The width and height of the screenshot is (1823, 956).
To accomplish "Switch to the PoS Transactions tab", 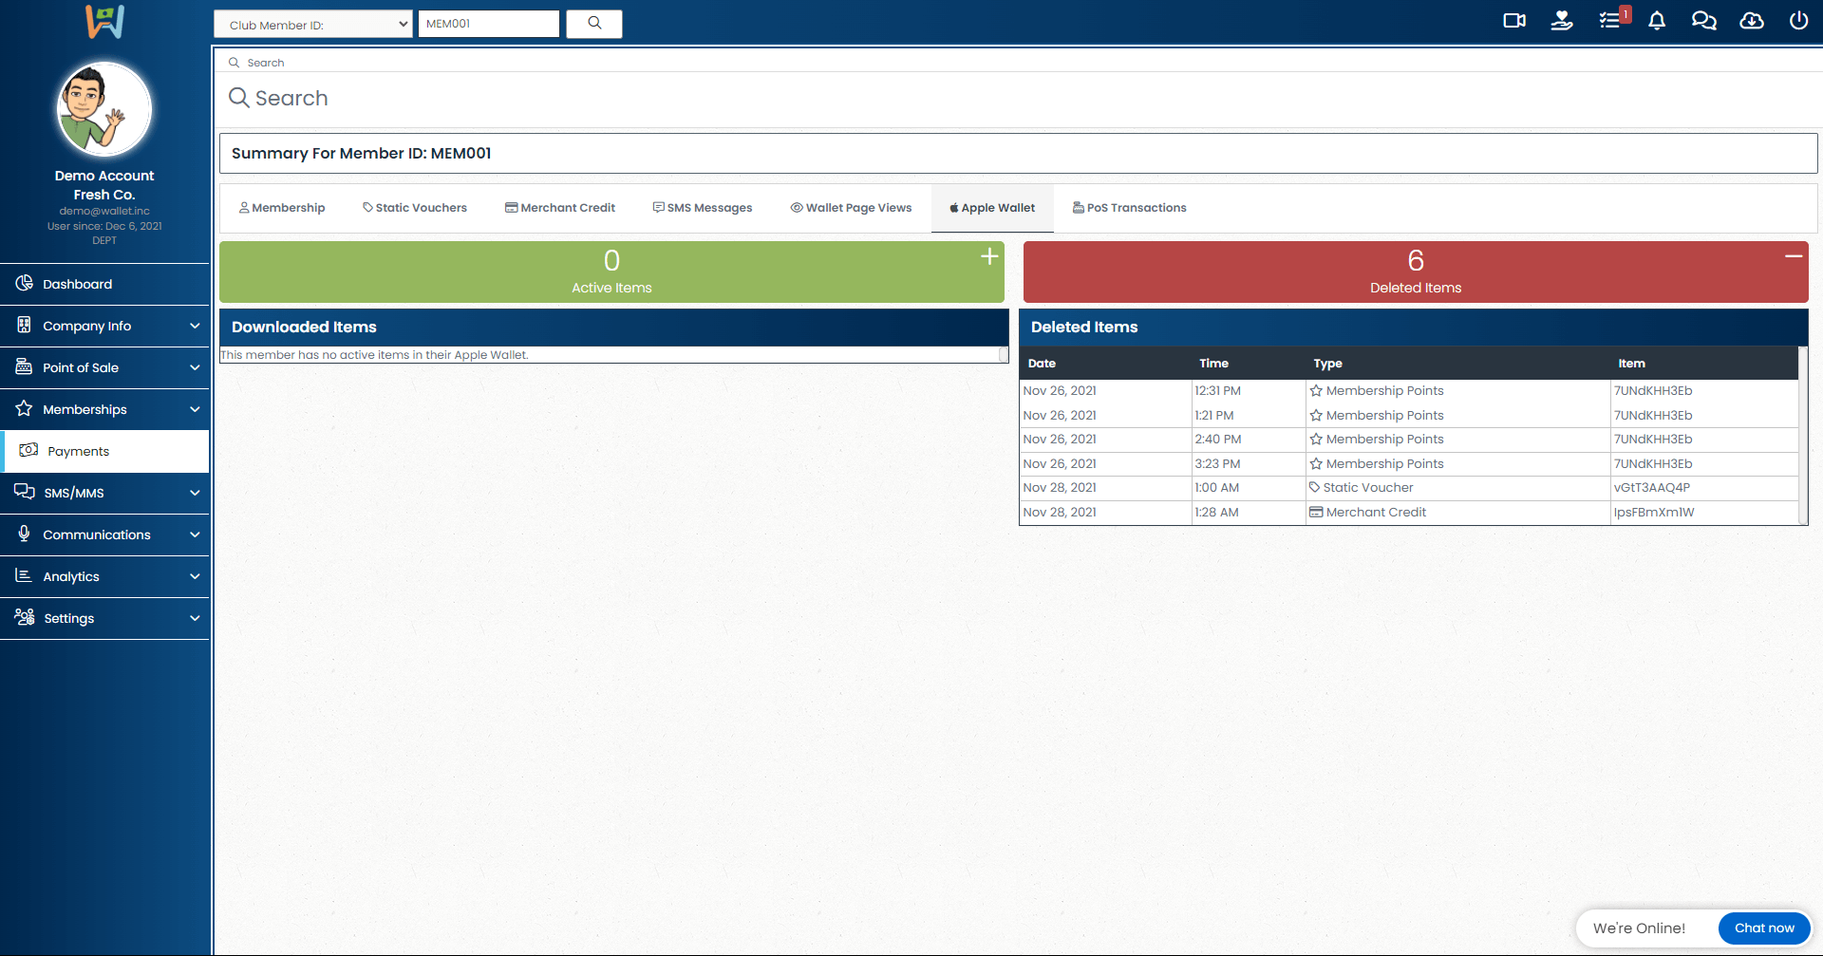I will click(1129, 208).
